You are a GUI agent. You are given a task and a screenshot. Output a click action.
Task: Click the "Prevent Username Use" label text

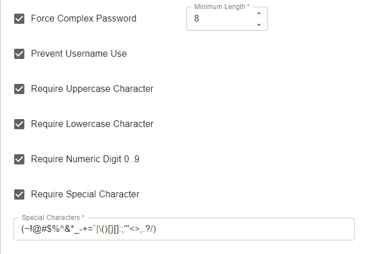[79, 54]
